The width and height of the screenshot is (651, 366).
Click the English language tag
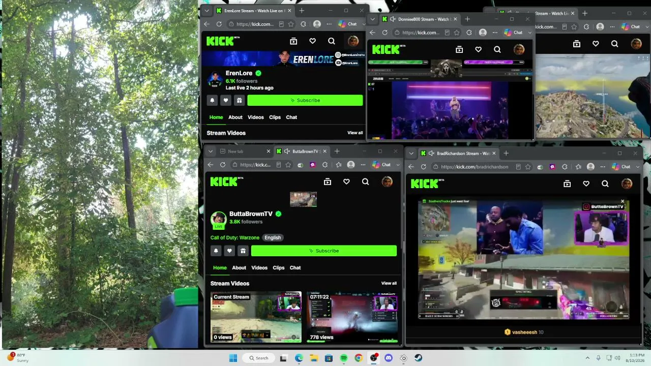(x=273, y=237)
